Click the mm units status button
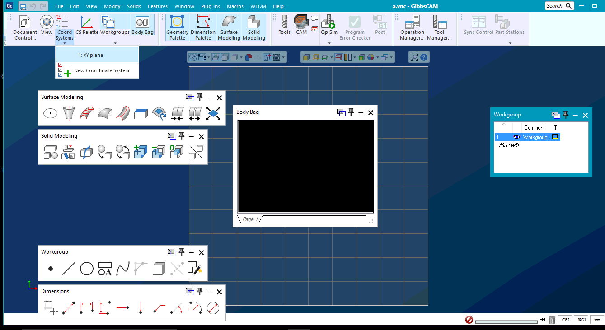Screen dimensions: 605x330 point(597,320)
